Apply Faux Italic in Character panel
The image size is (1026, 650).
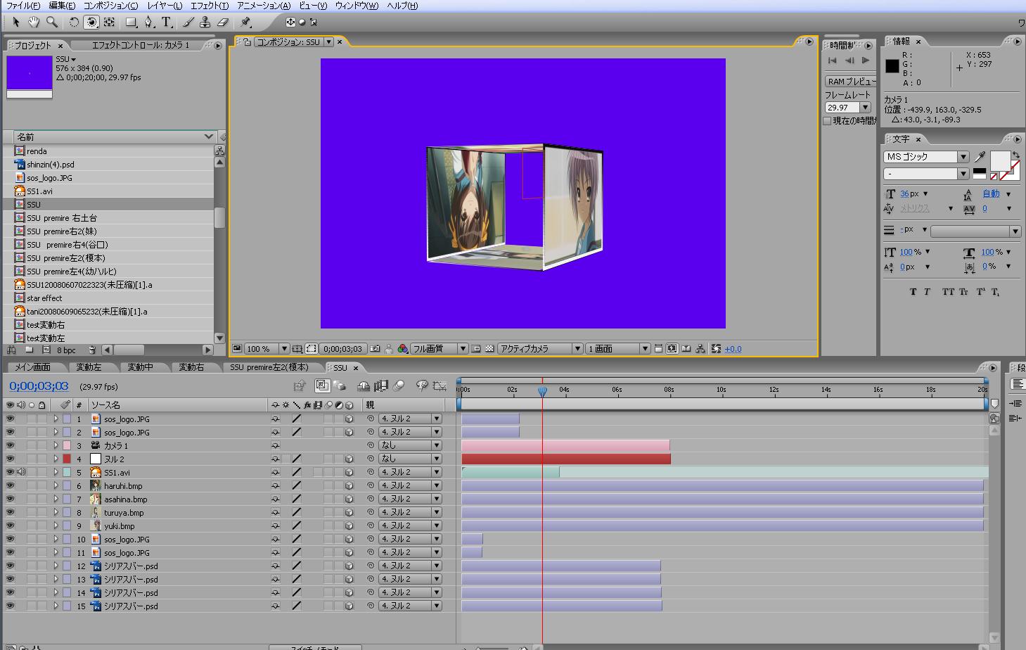click(x=927, y=292)
